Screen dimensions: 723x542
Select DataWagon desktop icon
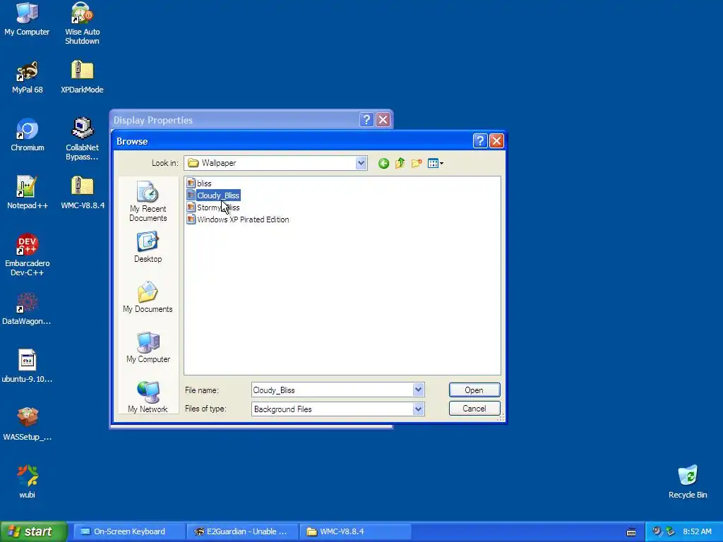click(27, 308)
